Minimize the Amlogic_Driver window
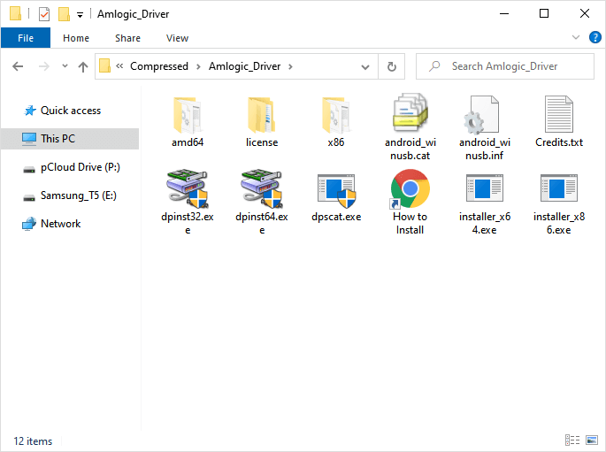 coord(504,13)
